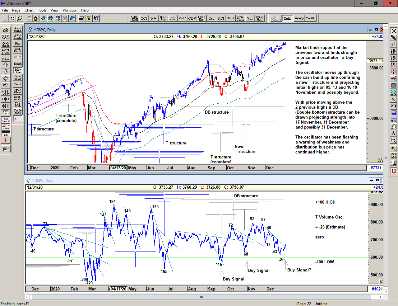The width and height of the screenshot is (398, 306).
Task: Select the Elliott wave tool
Action: (x=6, y=58)
